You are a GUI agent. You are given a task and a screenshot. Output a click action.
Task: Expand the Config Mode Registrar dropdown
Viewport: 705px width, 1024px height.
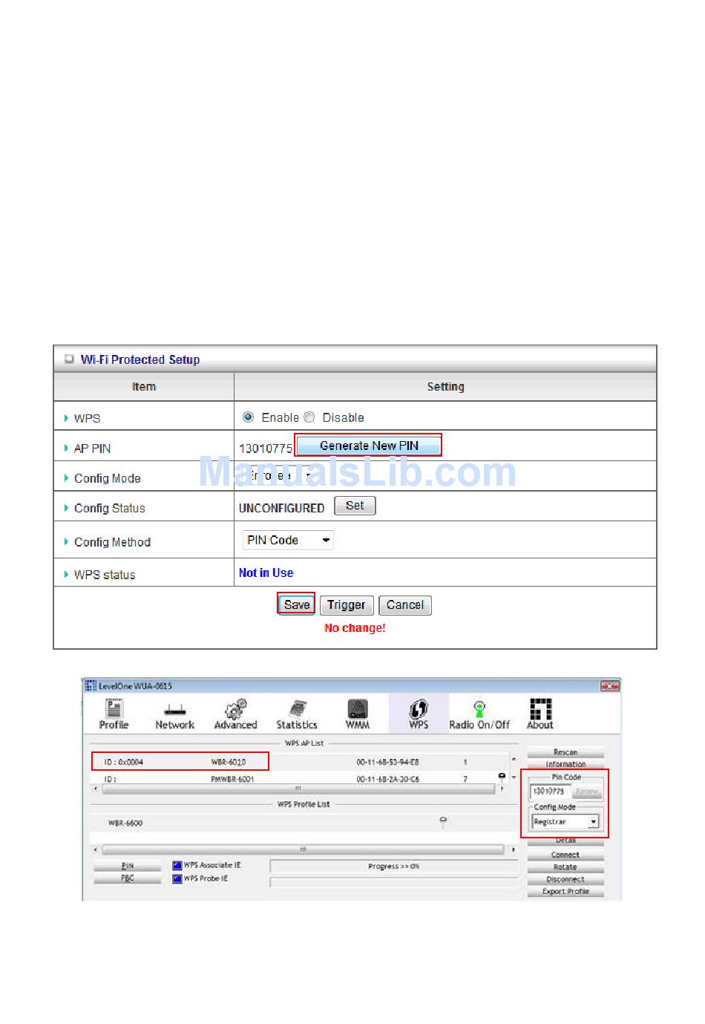(x=565, y=822)
